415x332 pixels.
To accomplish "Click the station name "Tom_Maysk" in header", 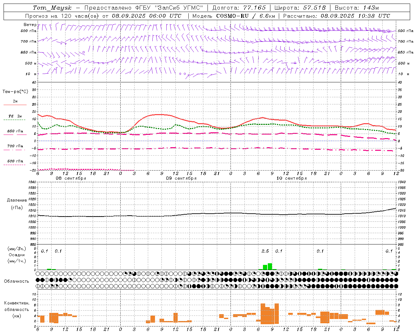I will coord(52,8).
